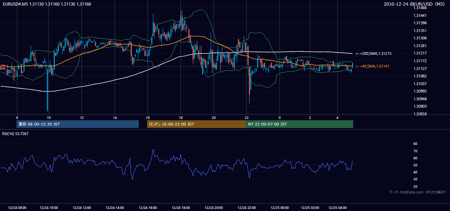The height and width of the screenshot is (211, 450).
Task: Click the ロンドン 16:00-22:00 JST session bar
Action: pyautogui.click(x=196, y=124)
